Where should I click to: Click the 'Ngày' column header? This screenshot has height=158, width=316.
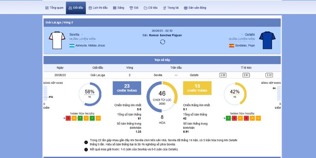coord(60,68)
